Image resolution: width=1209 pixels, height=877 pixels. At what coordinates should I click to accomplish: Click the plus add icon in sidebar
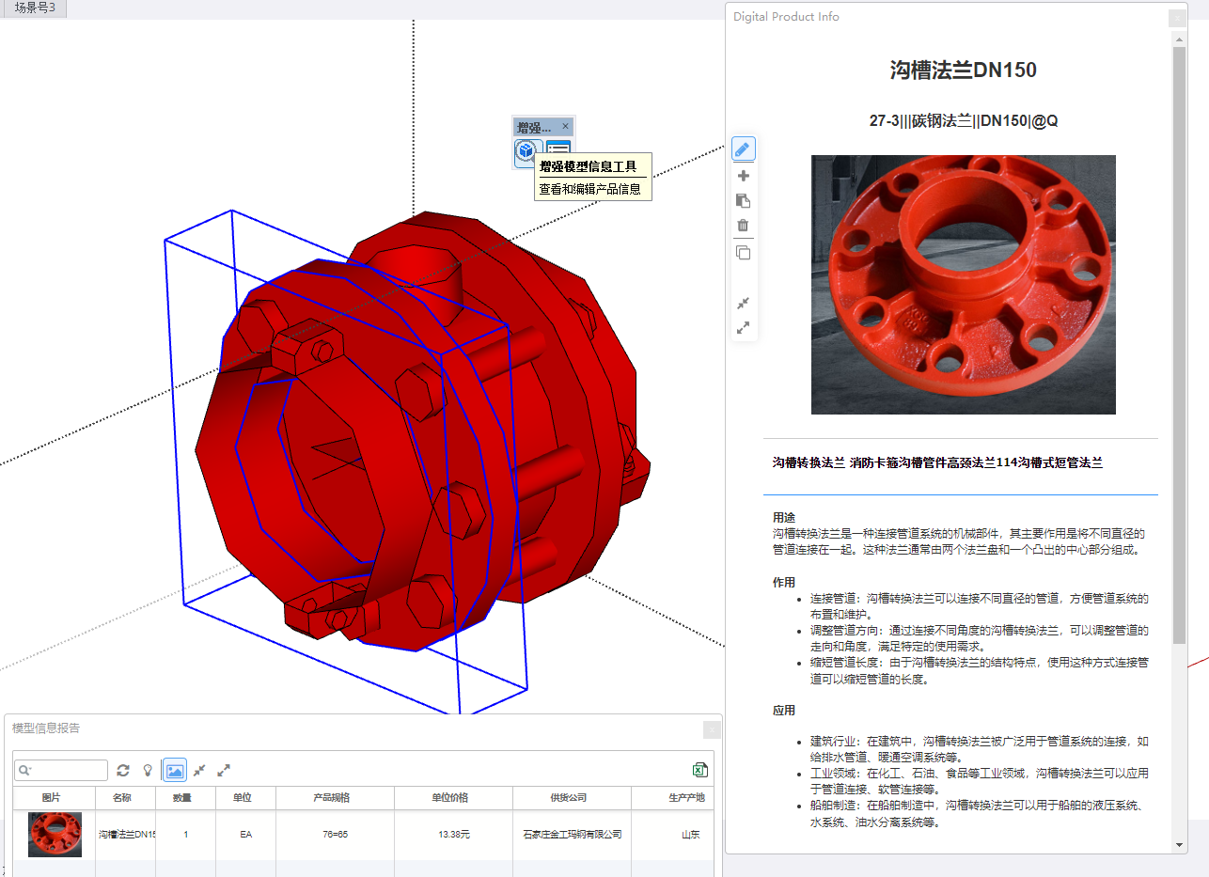743,176
